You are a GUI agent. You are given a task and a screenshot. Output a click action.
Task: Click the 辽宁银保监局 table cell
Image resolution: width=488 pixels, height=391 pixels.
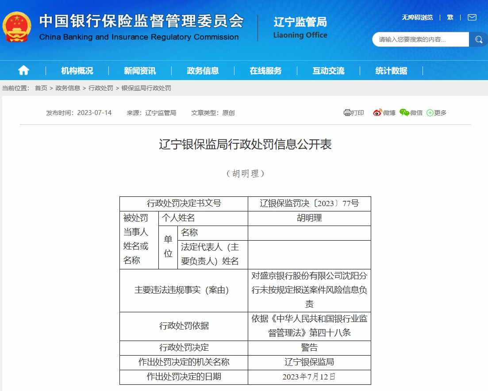(309, 362)
